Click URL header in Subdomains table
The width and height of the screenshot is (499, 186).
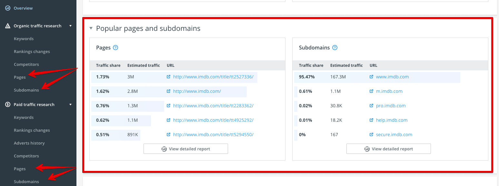(x=374, y=65)
